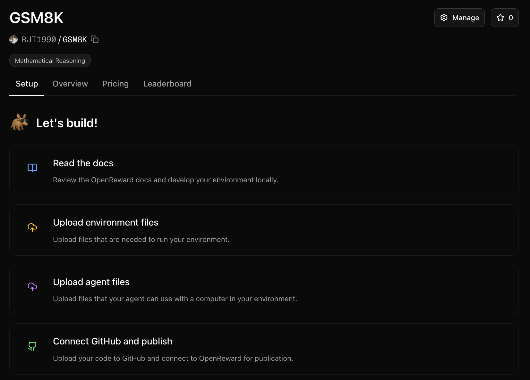530x380 pixels.
Task: Open the Read the docs card
Action: [x=264, y=171]
